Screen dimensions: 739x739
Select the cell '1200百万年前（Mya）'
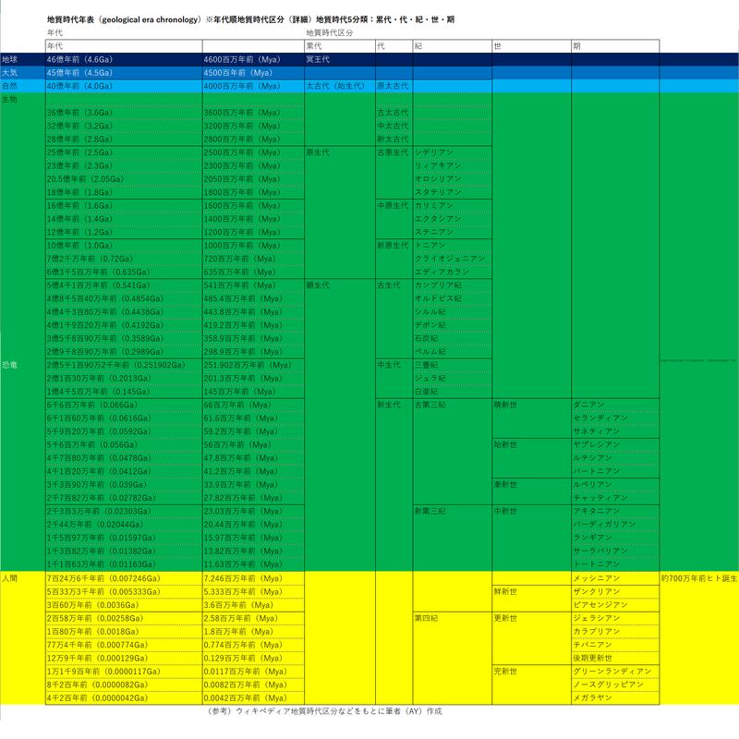coord(242,233)
